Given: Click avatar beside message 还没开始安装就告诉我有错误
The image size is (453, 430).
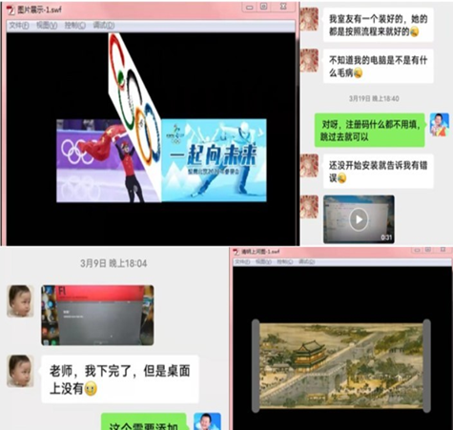Looking at the screenshot, I should (x=309, y=166).
